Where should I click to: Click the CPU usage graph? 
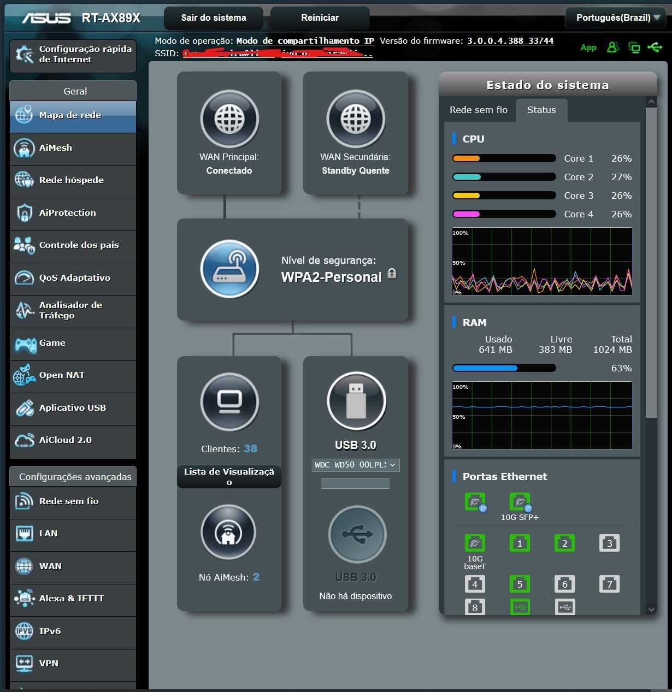[542, 261]
